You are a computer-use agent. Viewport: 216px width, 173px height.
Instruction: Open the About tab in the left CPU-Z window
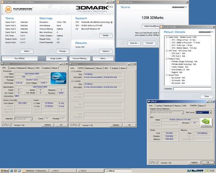55,68
